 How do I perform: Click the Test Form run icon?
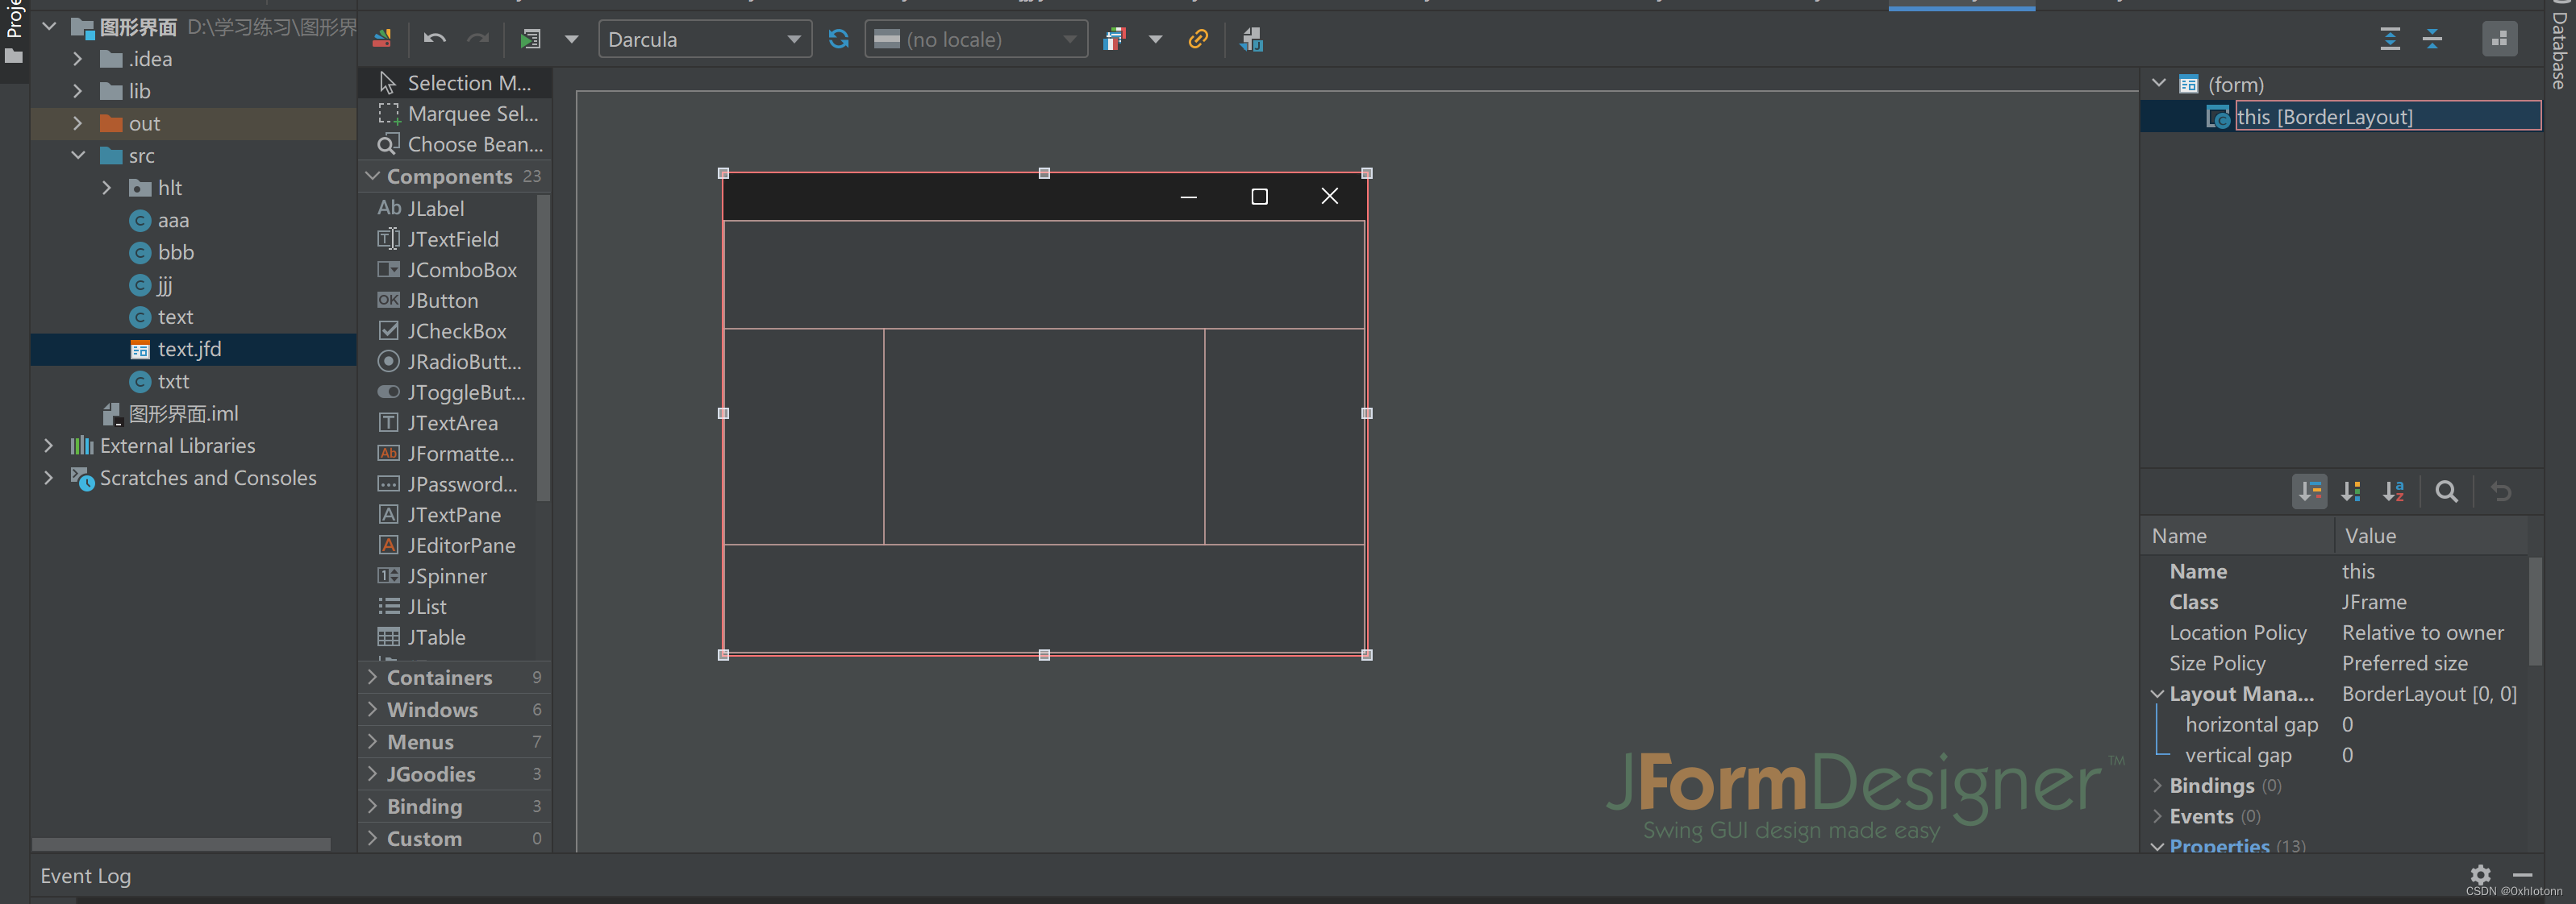(x=530, y=39)
